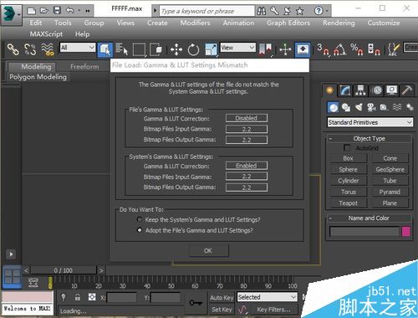Select the Cameras category icon
418x318 pixels.
pyautogui.click(x=371, y=107)
